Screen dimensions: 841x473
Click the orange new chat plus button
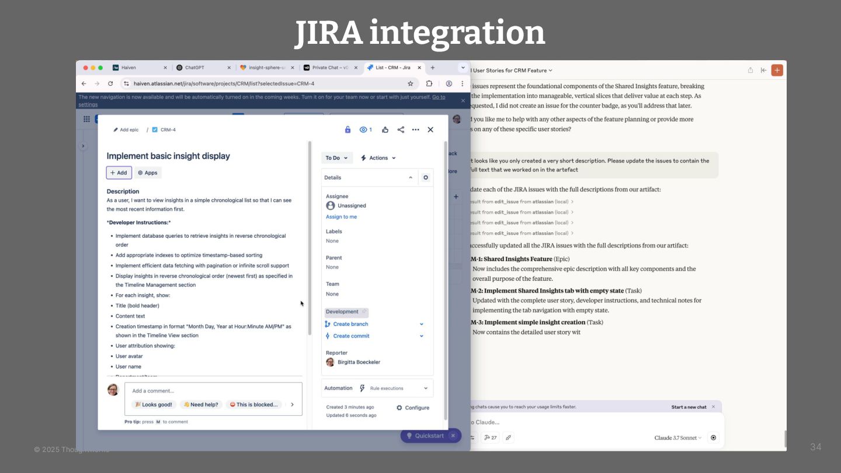[777, 70]
